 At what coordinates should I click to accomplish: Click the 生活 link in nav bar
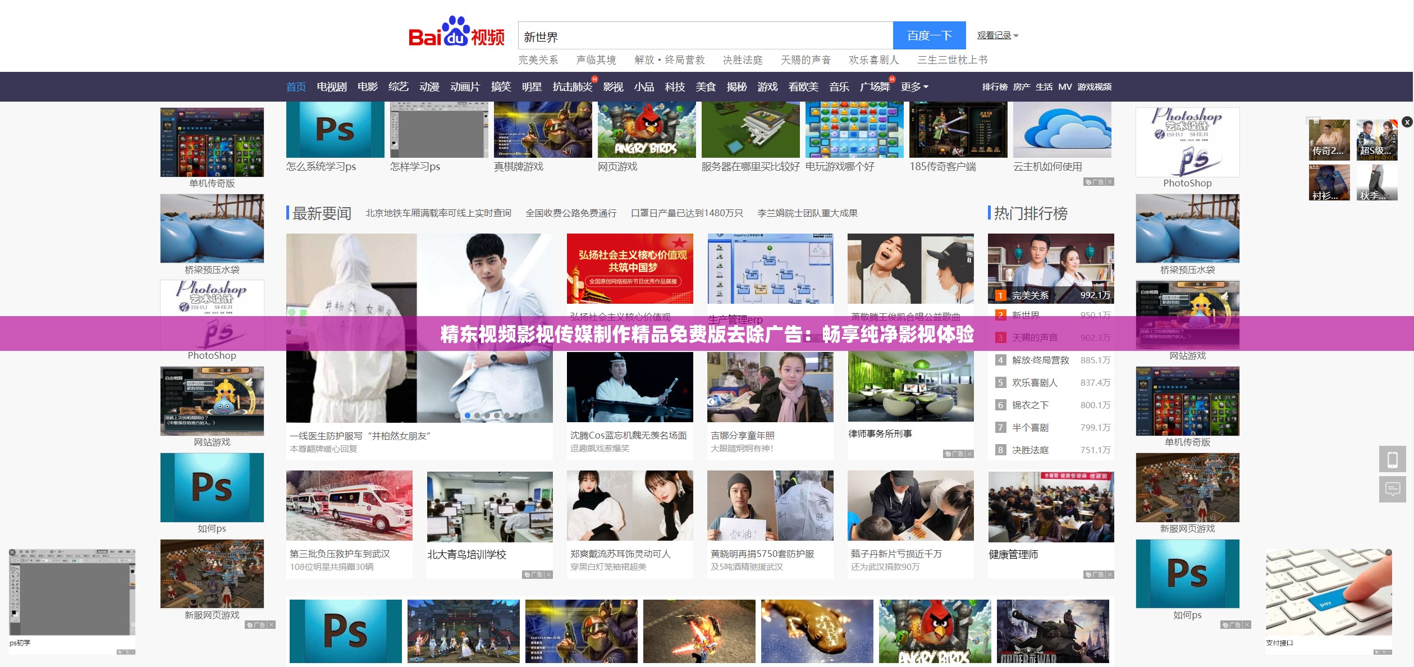pos(1044,87)
